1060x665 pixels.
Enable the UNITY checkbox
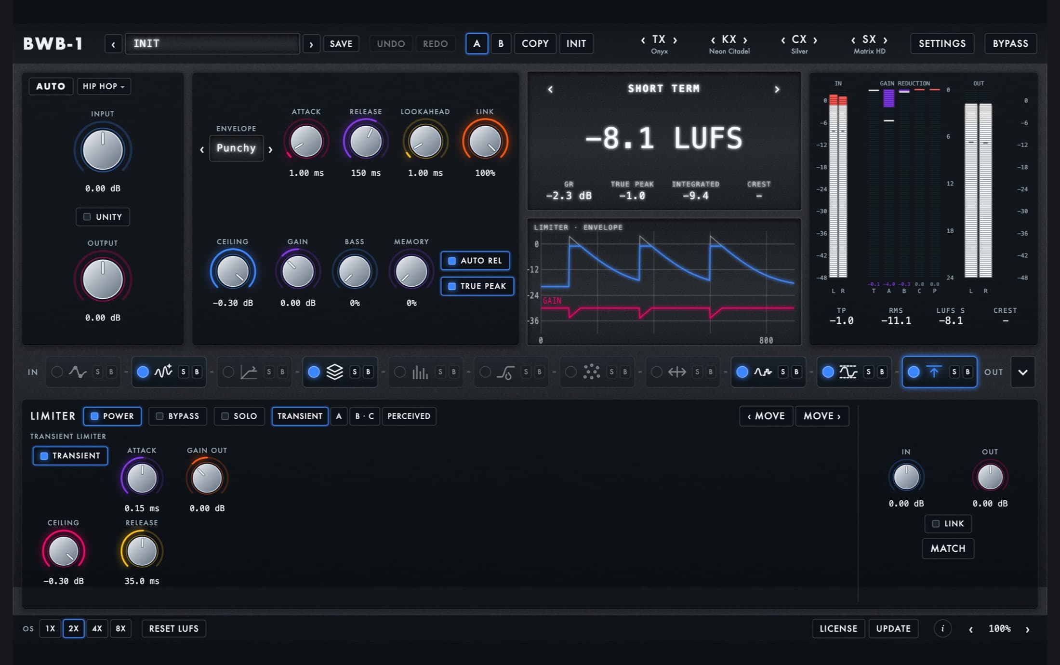pyautogui.click(x=103, y=217)
